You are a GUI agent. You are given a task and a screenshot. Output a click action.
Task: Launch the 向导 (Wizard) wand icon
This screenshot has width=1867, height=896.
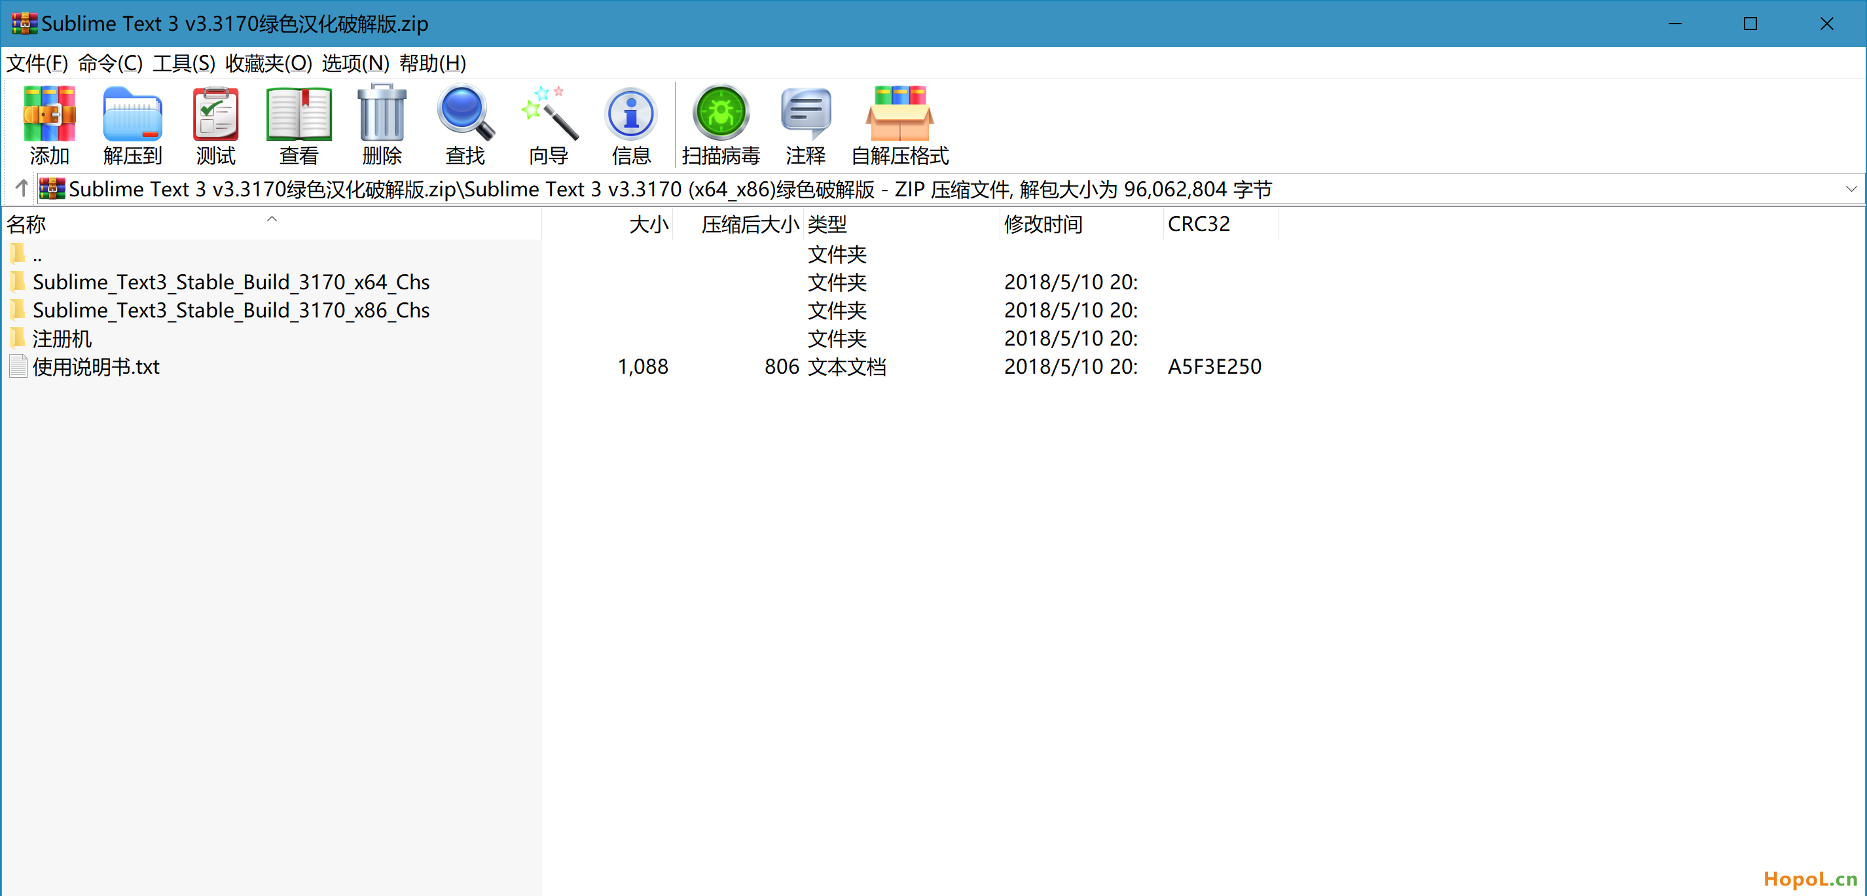point(549,113)
